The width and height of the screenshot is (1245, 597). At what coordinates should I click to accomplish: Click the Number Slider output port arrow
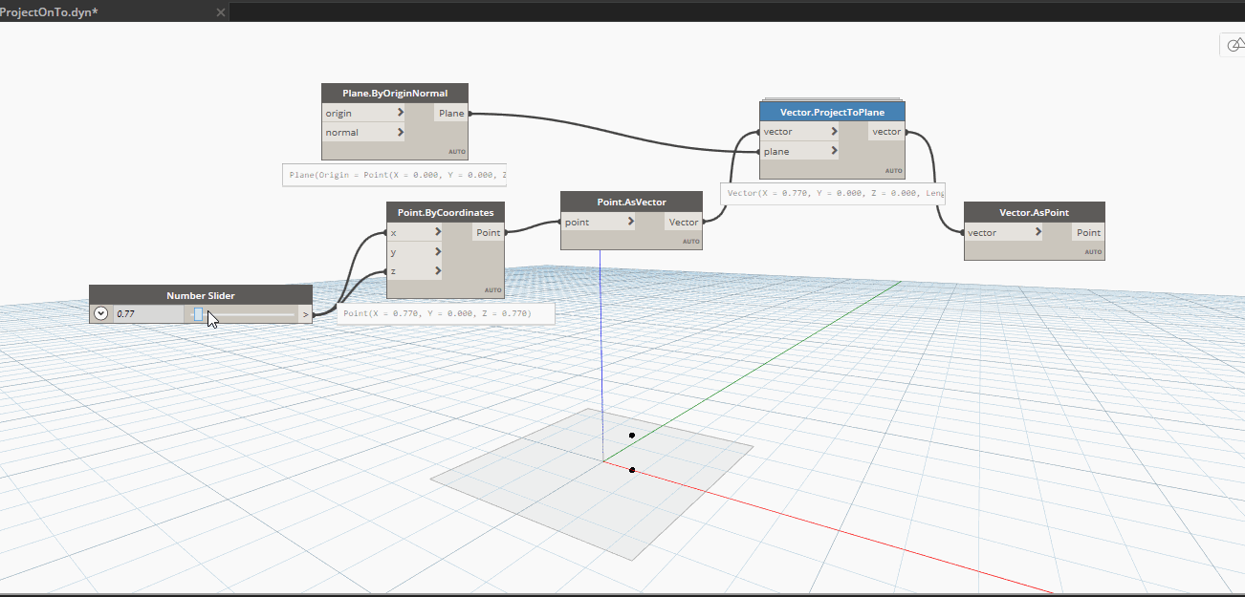point(305,313)
